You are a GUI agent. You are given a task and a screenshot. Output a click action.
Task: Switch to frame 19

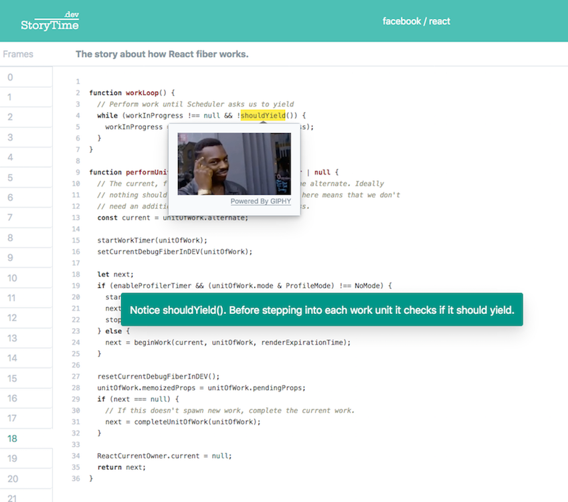(x=26, y=458)
